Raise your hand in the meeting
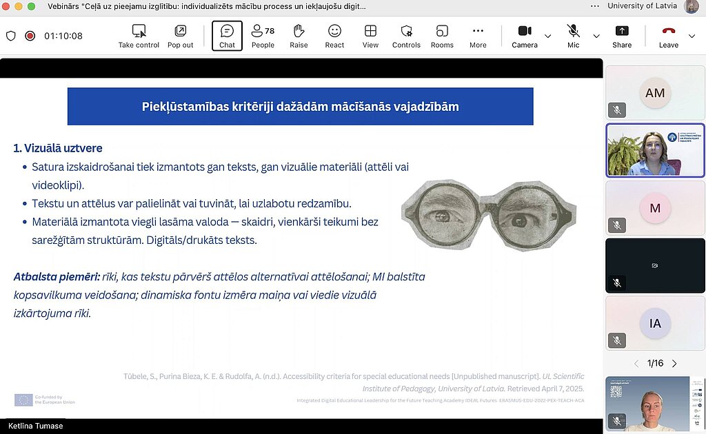 coord(299,36)
